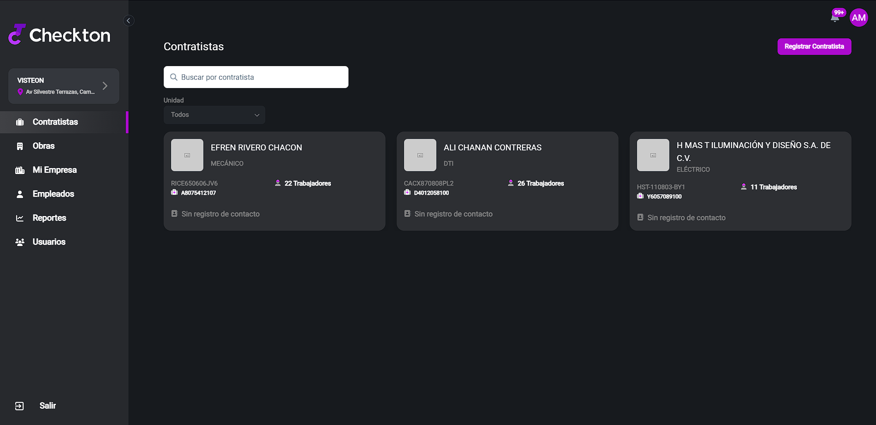
Task: Click the 22 Trabajadores count
Action: pyautogui.click(x=308, y=183)
